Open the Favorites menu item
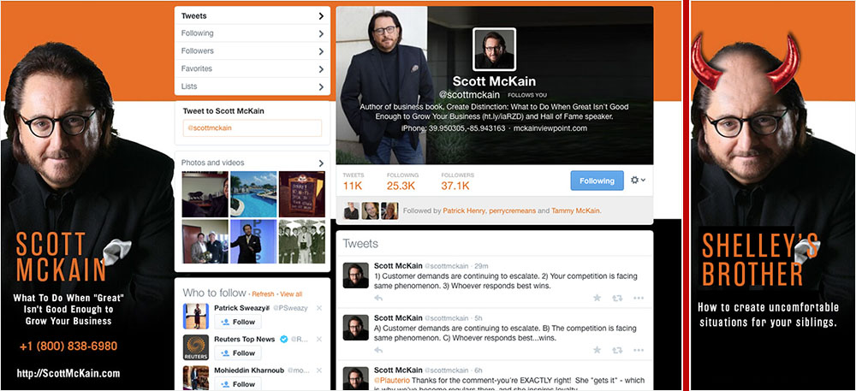856x391 pixels. 253,68
